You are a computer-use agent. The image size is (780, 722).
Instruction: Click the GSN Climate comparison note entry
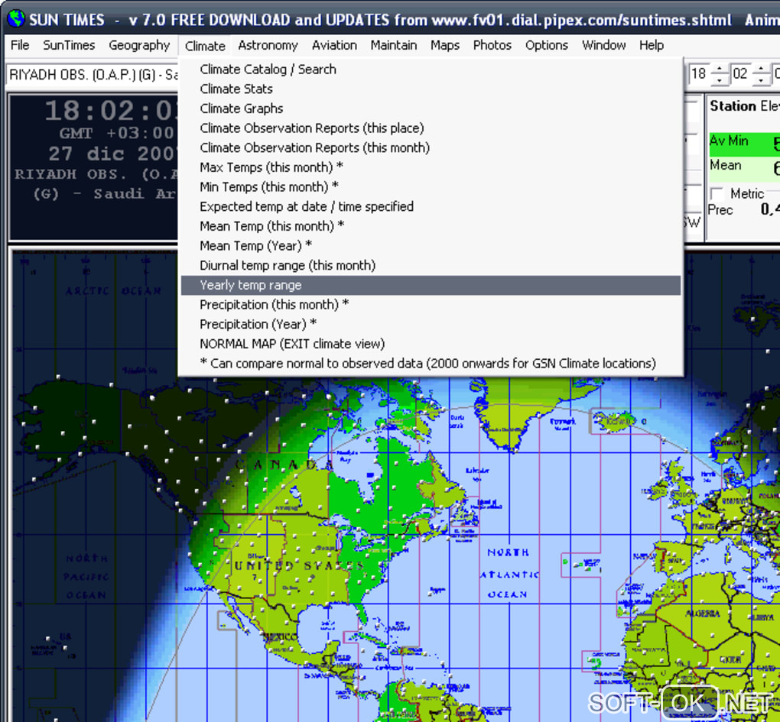(431, 363)
